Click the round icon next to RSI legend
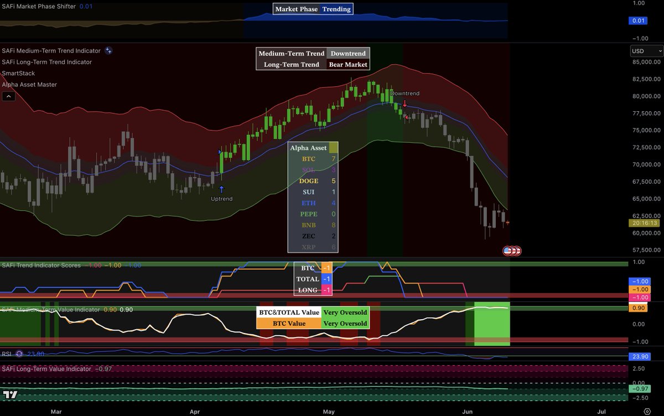664x416 pixels. coord(19,353)
